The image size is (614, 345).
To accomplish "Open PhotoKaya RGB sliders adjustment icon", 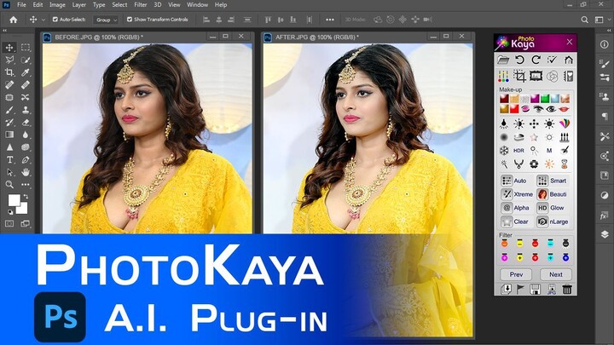I will (503, 76).
